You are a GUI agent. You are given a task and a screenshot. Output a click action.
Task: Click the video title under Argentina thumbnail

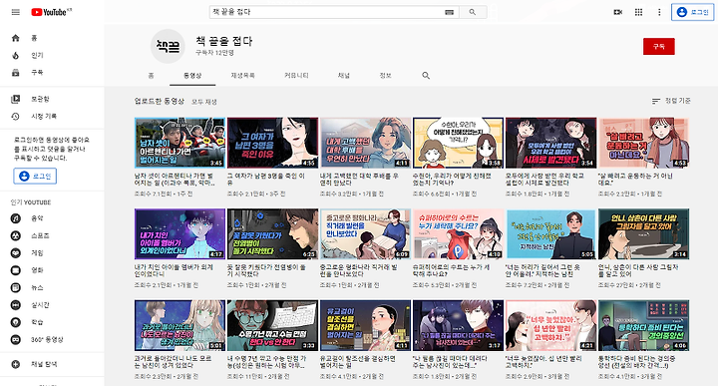(175, 179)
